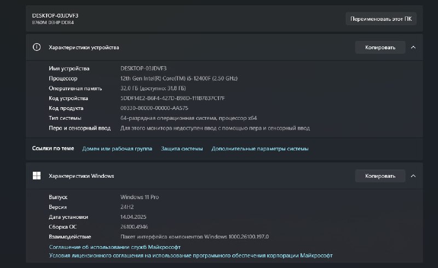The width and height of the screenshot is (438, 268).
Task: Click the Имя устройства label
Action: click(x=69, y=68)
